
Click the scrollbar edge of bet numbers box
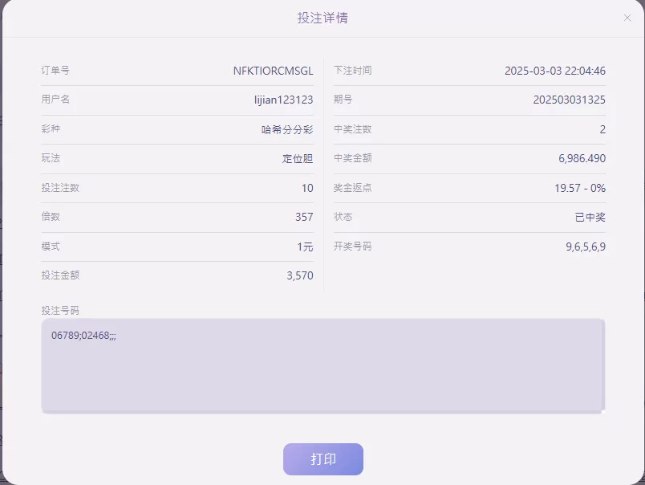603,365
